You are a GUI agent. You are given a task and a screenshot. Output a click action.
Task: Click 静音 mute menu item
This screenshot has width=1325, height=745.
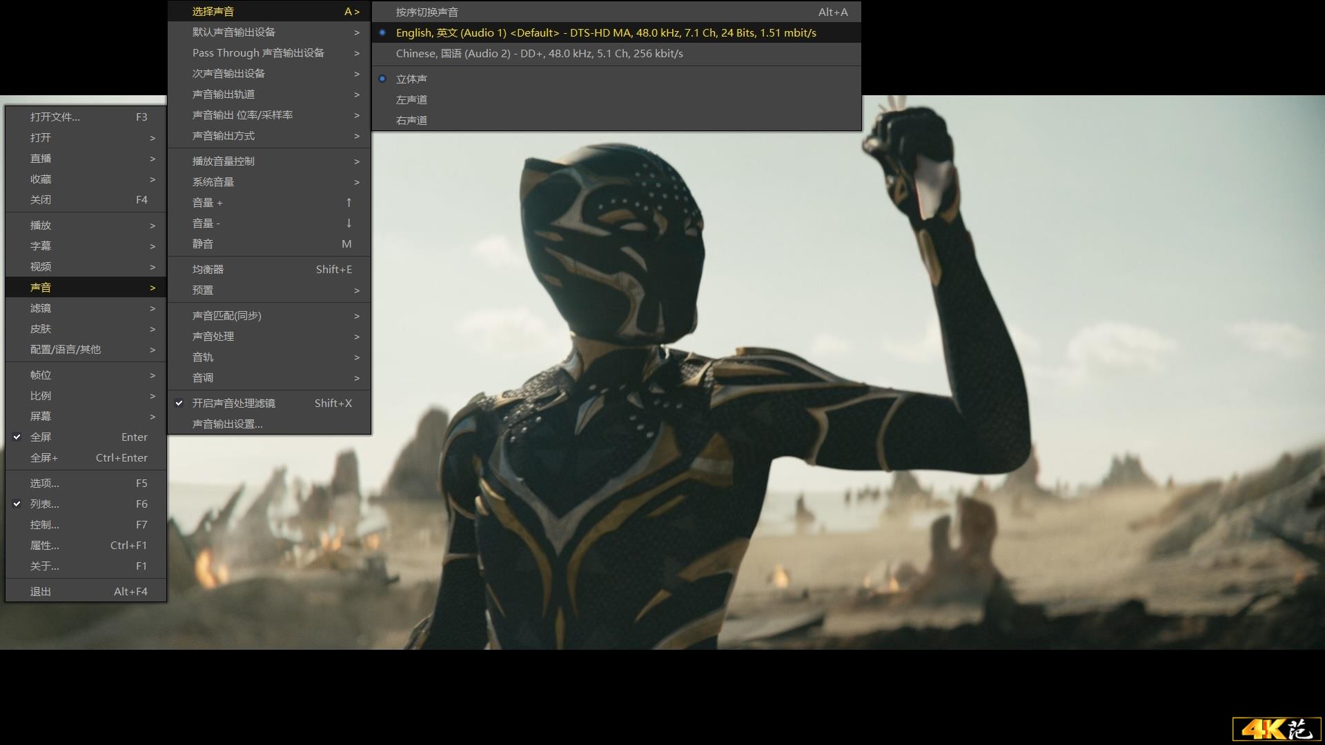click(x=269, y=244)
